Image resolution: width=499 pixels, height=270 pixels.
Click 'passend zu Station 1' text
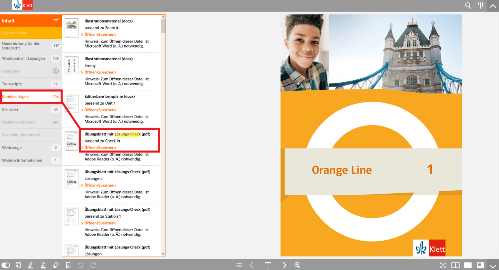[103, 216]
